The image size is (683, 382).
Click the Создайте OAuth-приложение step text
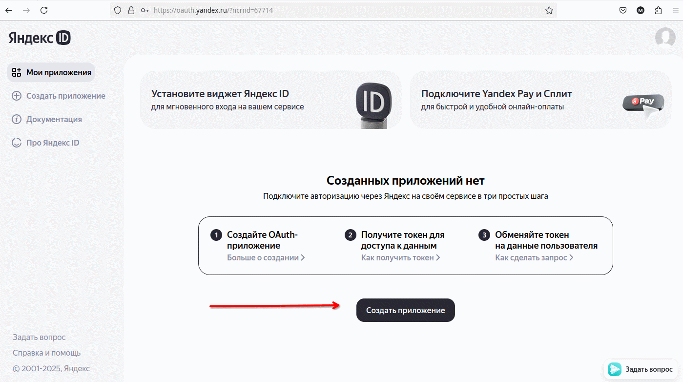263,240
